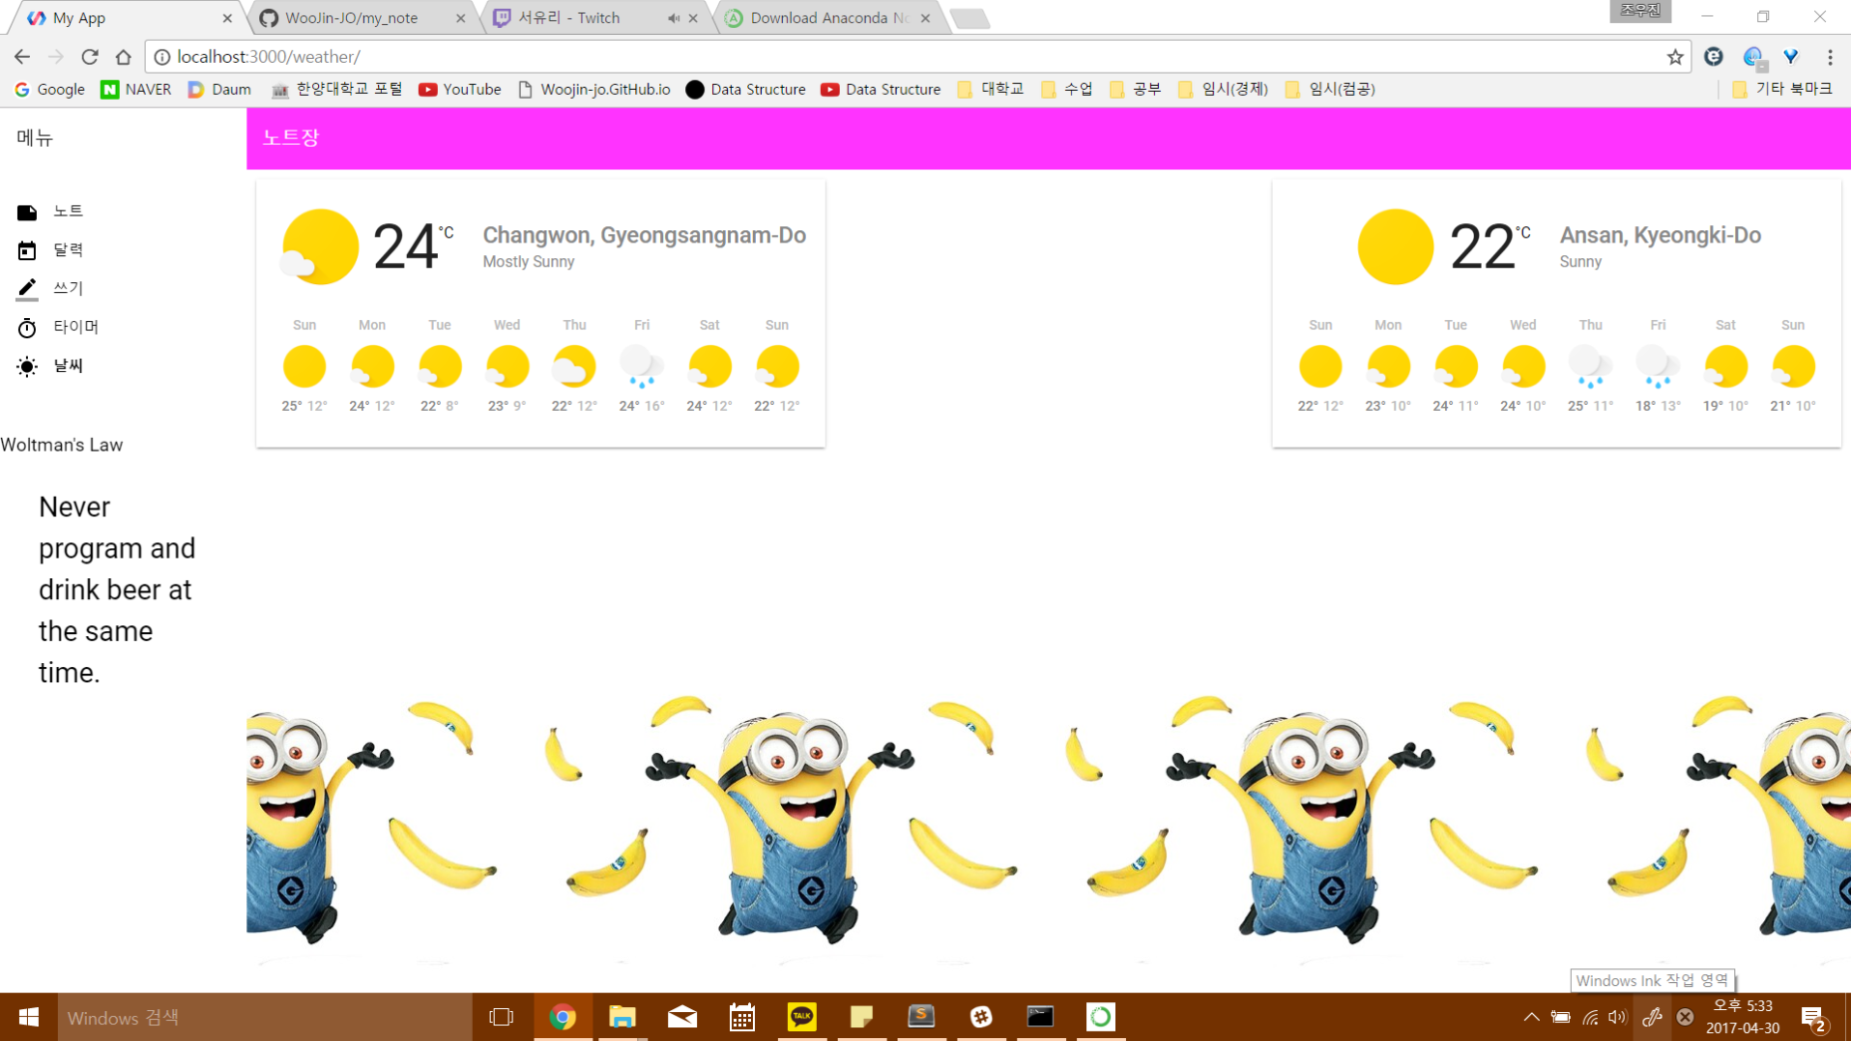Open the YouTube bookmark
The height and width of the screenshot is (1041, 1851).
point(460,89)
